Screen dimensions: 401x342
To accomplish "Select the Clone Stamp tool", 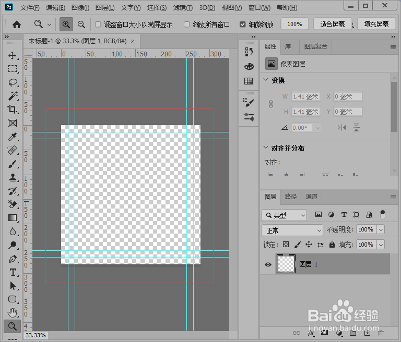I will (x=13, y=177).
